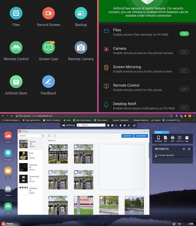Open the Remote Camera icon
Image resolution: width=196 pixels, height=226 pixels.
[81, 47]
